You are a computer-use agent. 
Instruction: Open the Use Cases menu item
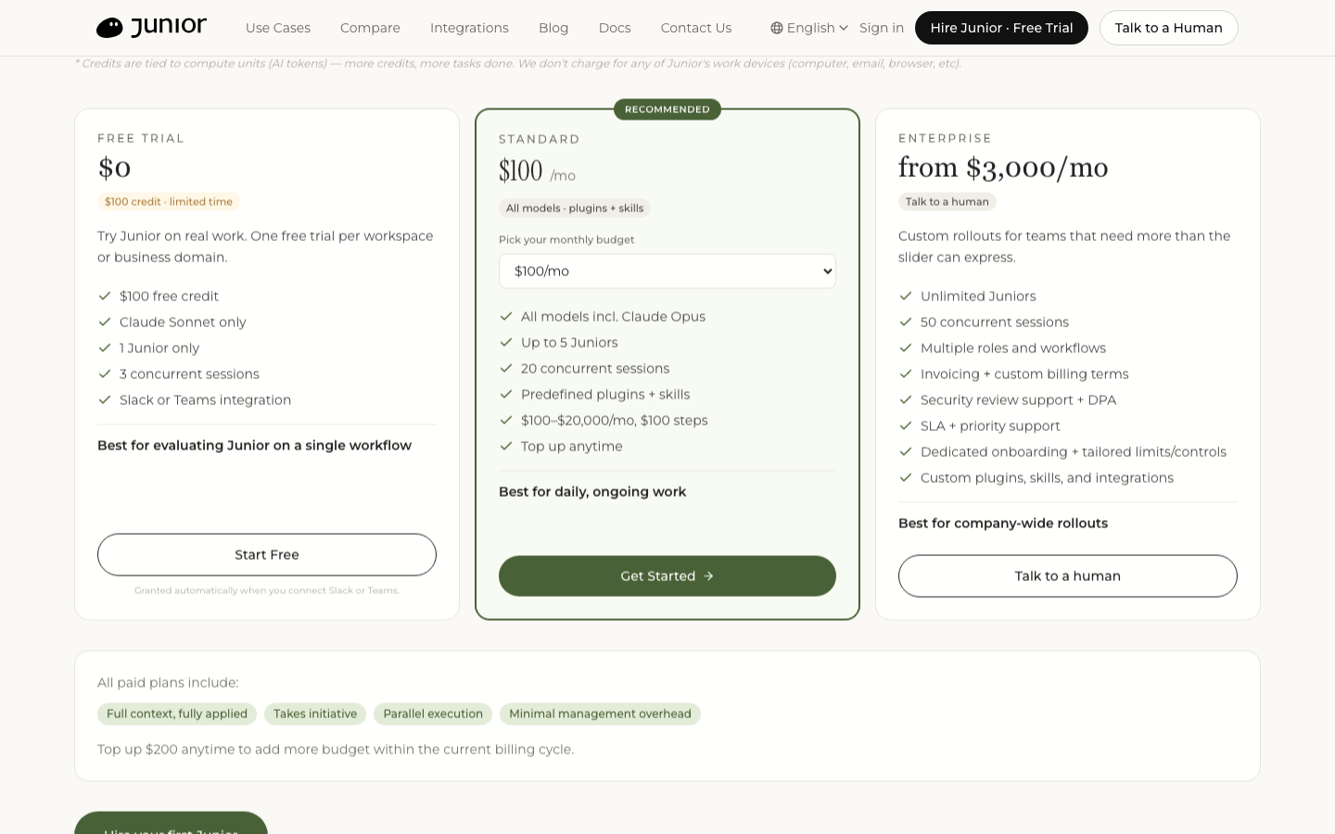pos(278,28)
